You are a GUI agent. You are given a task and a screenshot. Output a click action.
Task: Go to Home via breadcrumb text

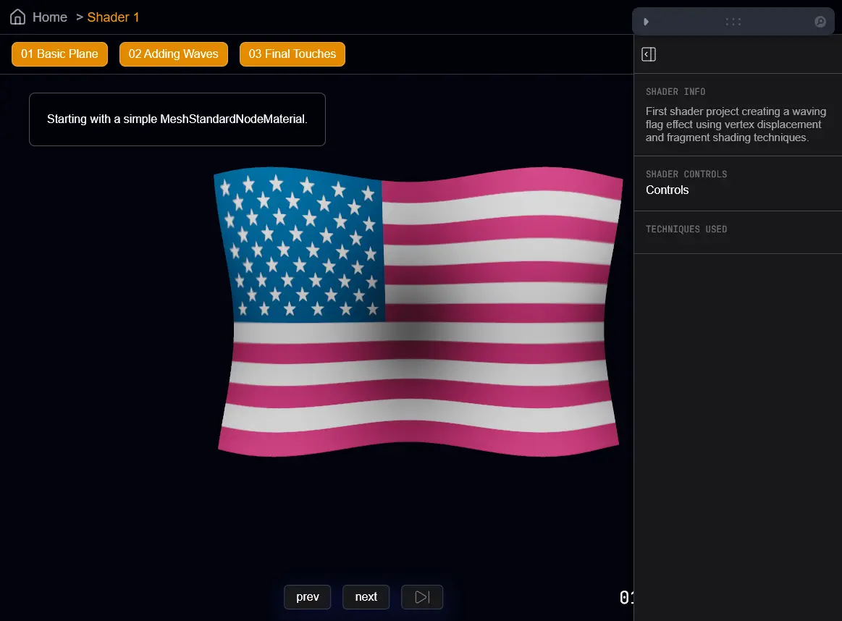[x=50, y=17]
